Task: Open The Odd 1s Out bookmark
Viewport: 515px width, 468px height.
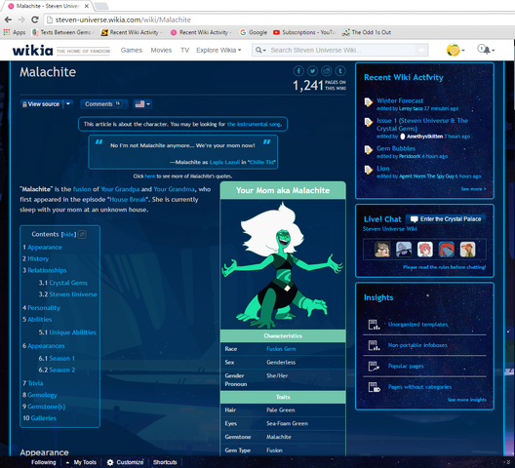Action: click(x=367, y=32)
